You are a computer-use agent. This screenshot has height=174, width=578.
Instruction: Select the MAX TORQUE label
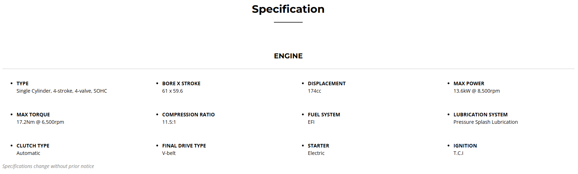tap(33, 115)
